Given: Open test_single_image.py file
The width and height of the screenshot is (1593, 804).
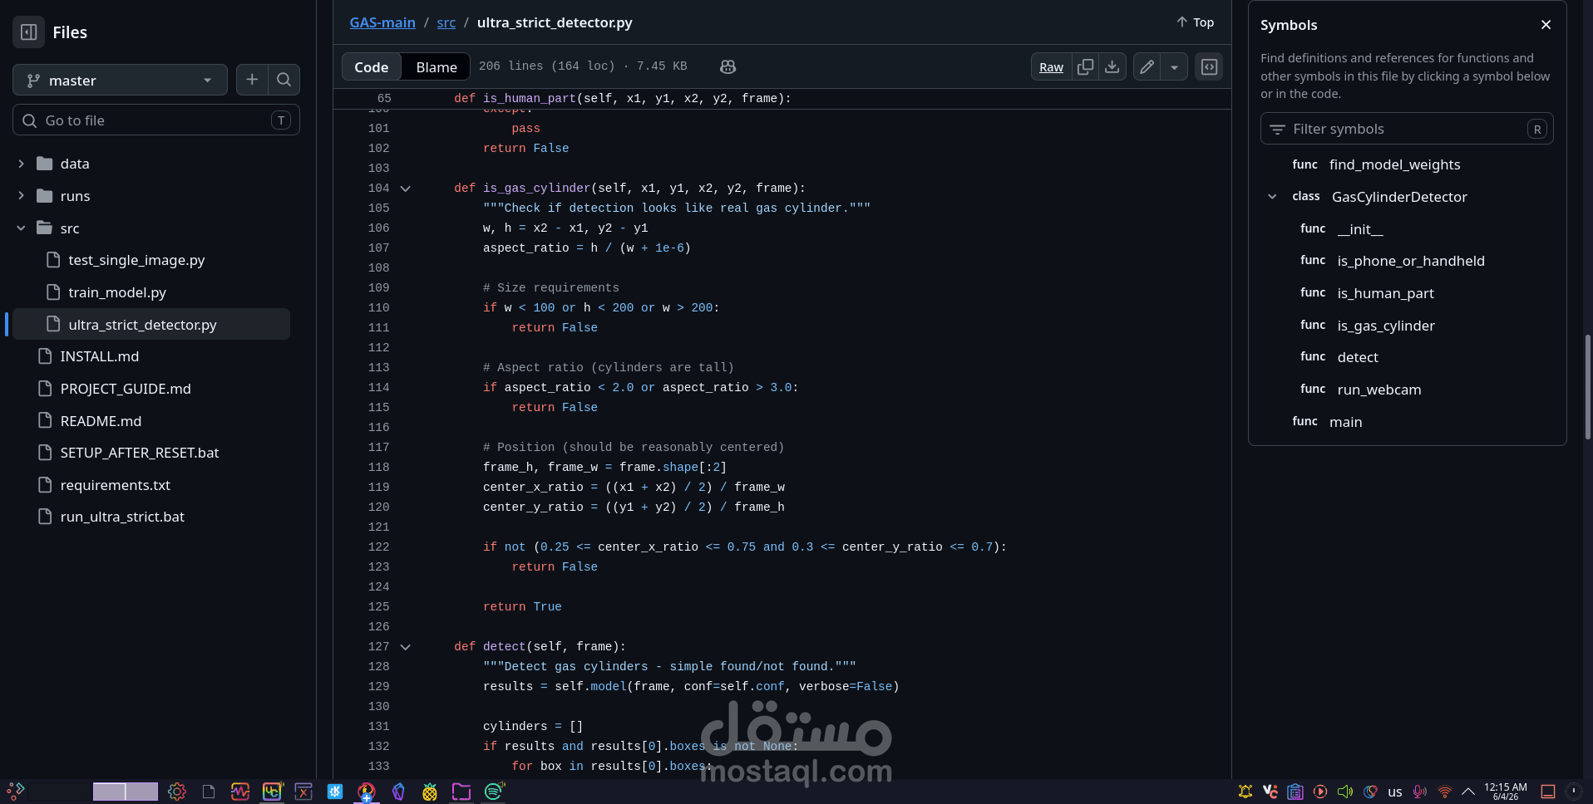Looking at the screenshot, I should click(x=136, y=260).
